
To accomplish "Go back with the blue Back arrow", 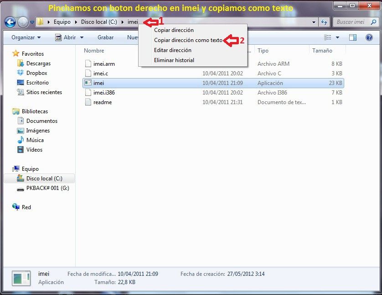I will (10, 22).
